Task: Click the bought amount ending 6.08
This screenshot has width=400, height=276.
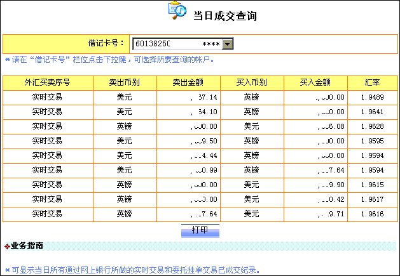Action: click(331, 126)
